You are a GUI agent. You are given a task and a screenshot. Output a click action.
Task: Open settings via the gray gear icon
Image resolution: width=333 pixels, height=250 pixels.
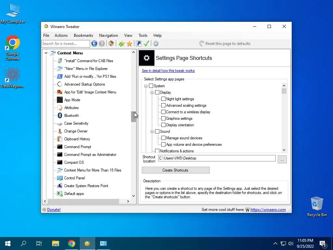click(156, 44)
